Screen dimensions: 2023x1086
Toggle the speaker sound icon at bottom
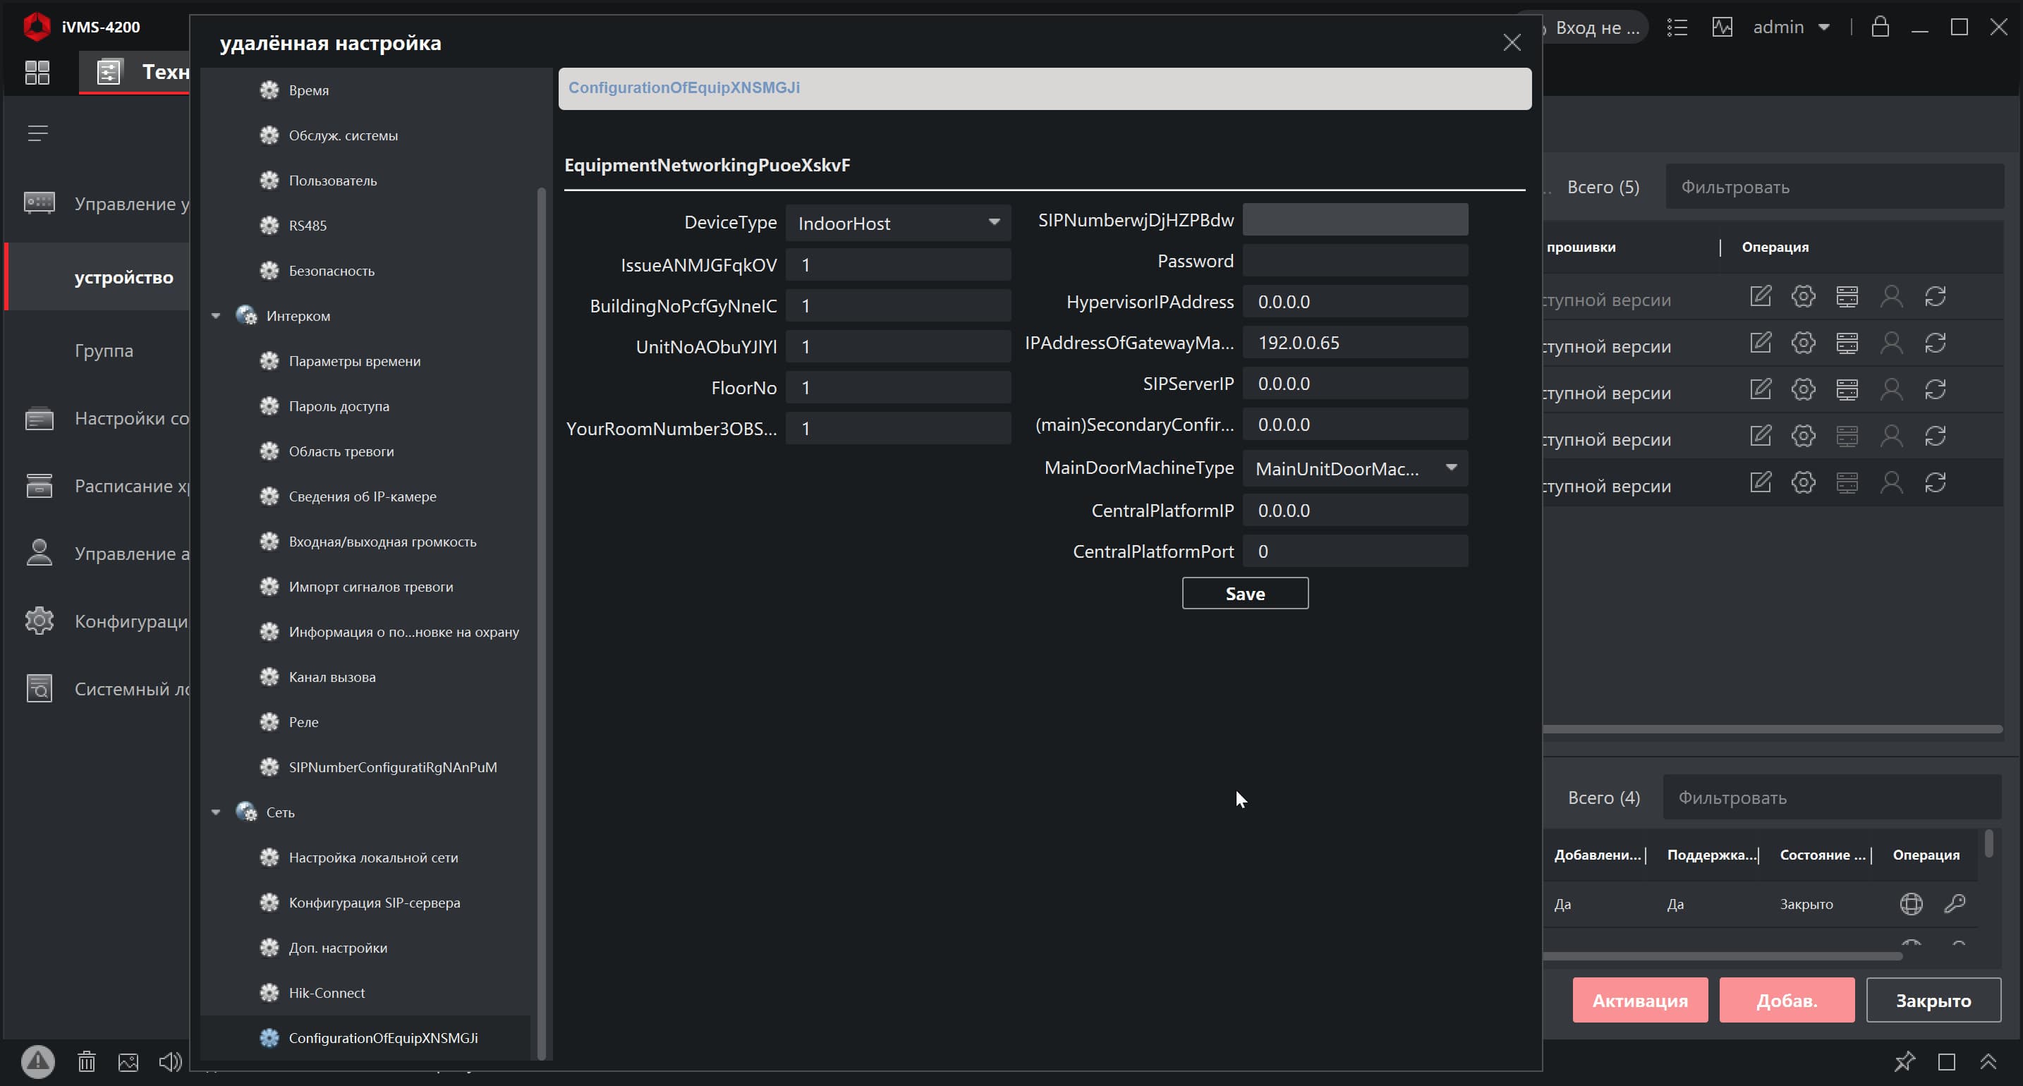coord(169,1061)
